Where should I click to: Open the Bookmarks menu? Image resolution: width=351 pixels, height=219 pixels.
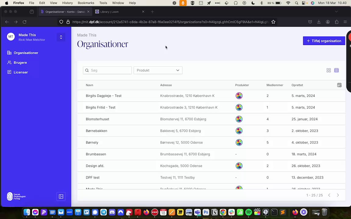pyautogui.click(x=86, y=3)
